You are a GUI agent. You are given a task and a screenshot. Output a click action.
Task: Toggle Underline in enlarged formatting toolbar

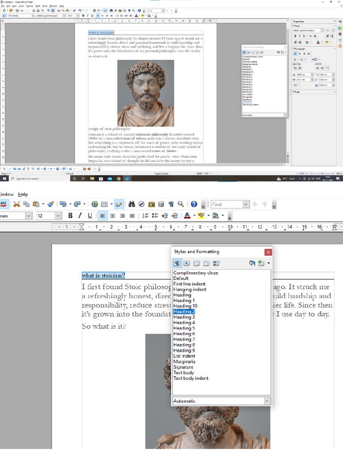tap(90, 216)
